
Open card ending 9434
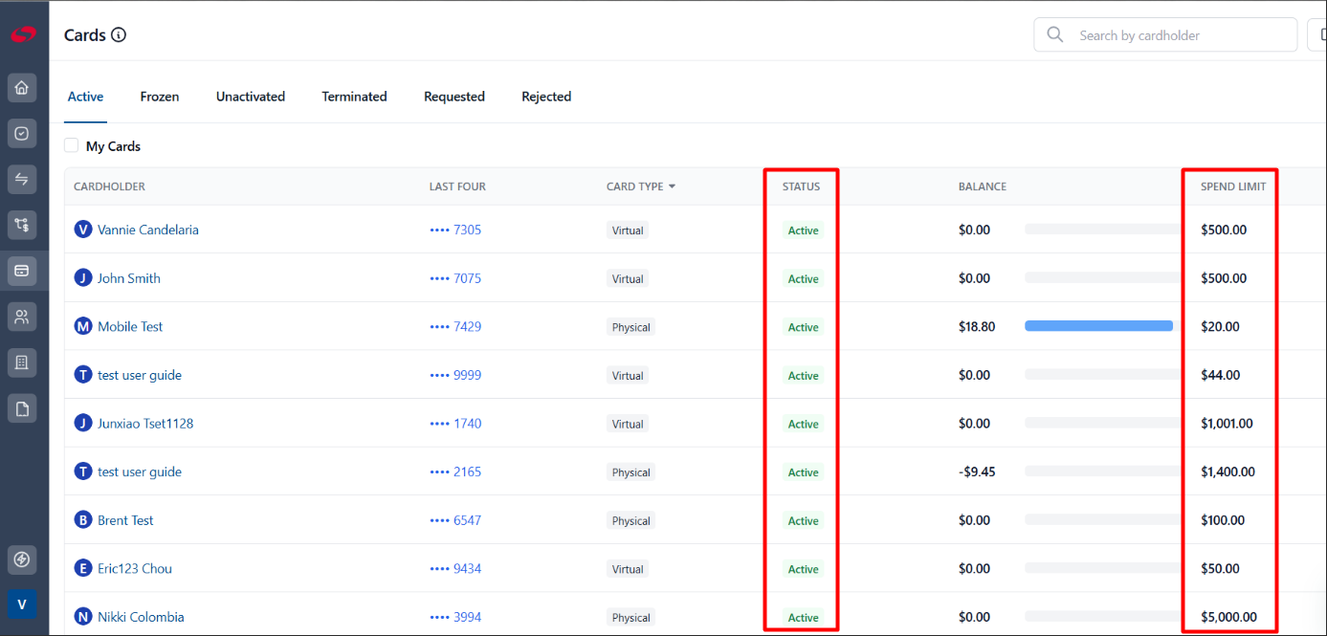click(x=455, y=568)
